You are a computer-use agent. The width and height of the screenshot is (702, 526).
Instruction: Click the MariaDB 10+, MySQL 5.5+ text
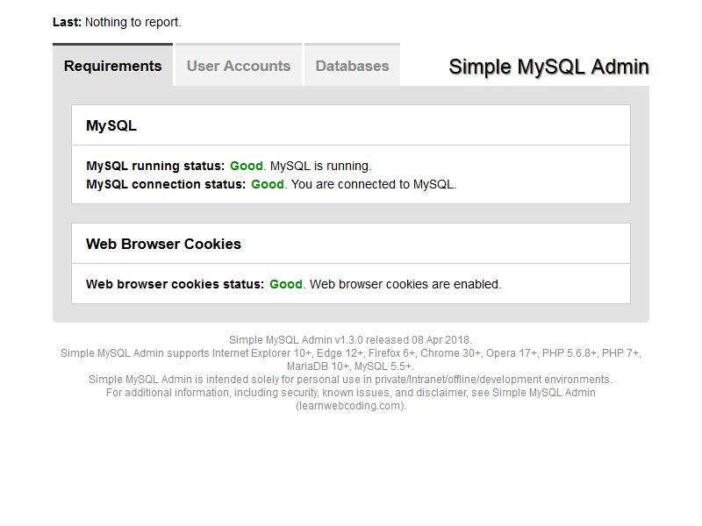click(350, 366)
